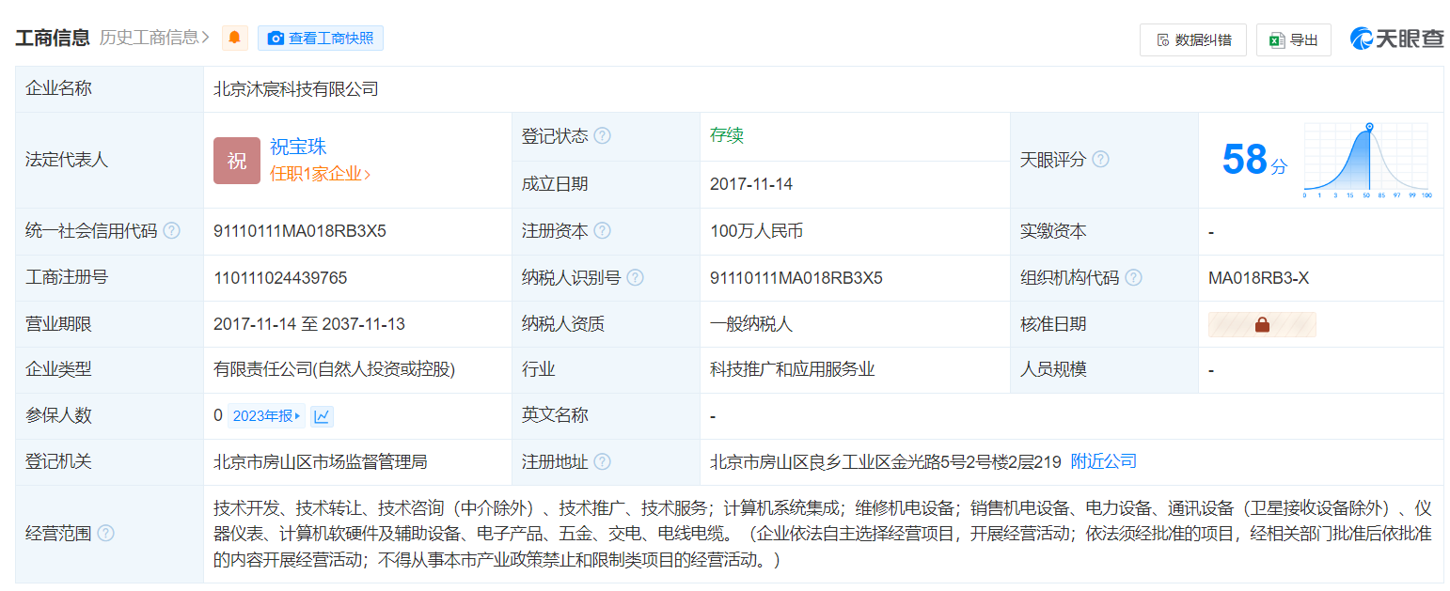
Task: Click help icon beside 天眼评分
Action: point(1100,160)
